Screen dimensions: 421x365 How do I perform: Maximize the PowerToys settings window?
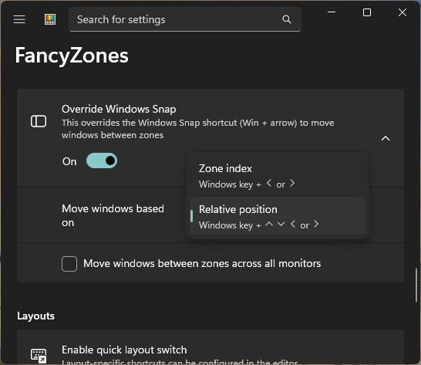coord(367,12)
